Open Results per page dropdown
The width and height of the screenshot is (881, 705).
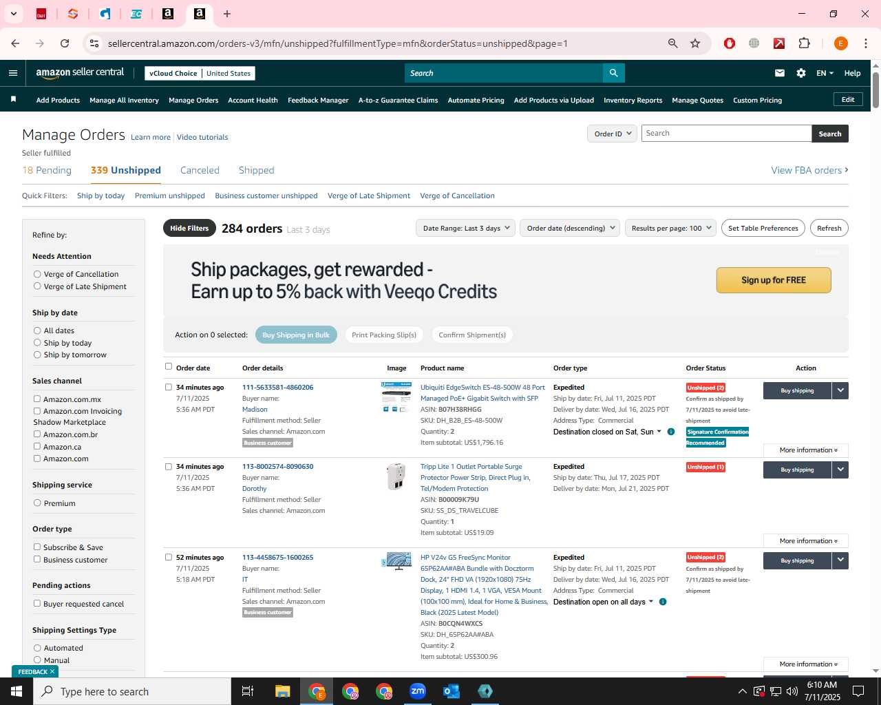[671, 228]
